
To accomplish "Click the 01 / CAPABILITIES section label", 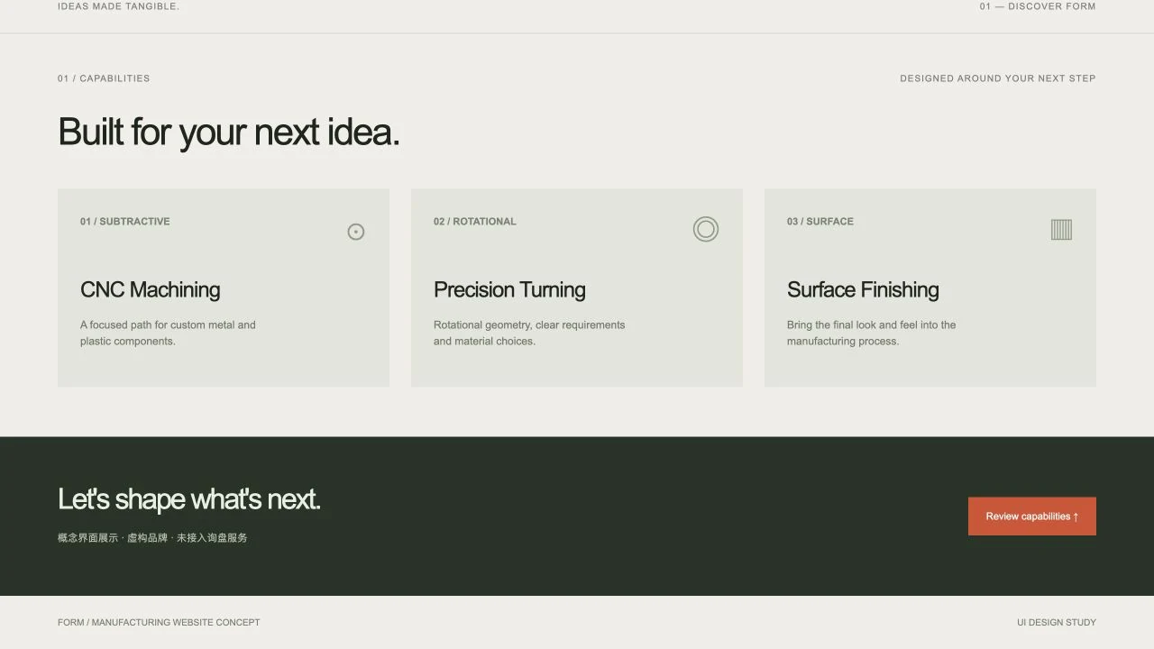I will [x=104, y=78].
